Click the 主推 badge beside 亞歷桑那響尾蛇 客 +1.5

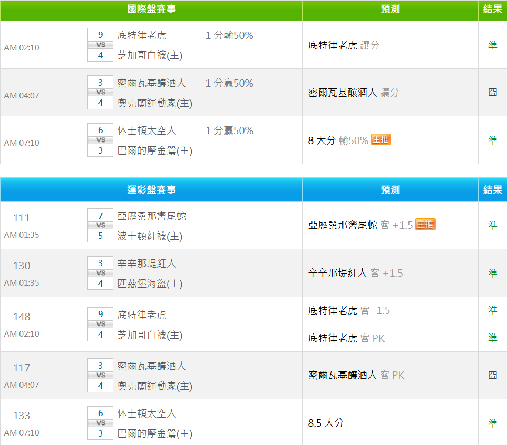425,224
